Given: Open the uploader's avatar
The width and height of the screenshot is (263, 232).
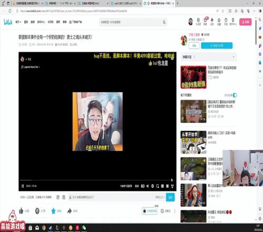Looking at the screenshot, I should pyautogui.click(x=184, y=40).
